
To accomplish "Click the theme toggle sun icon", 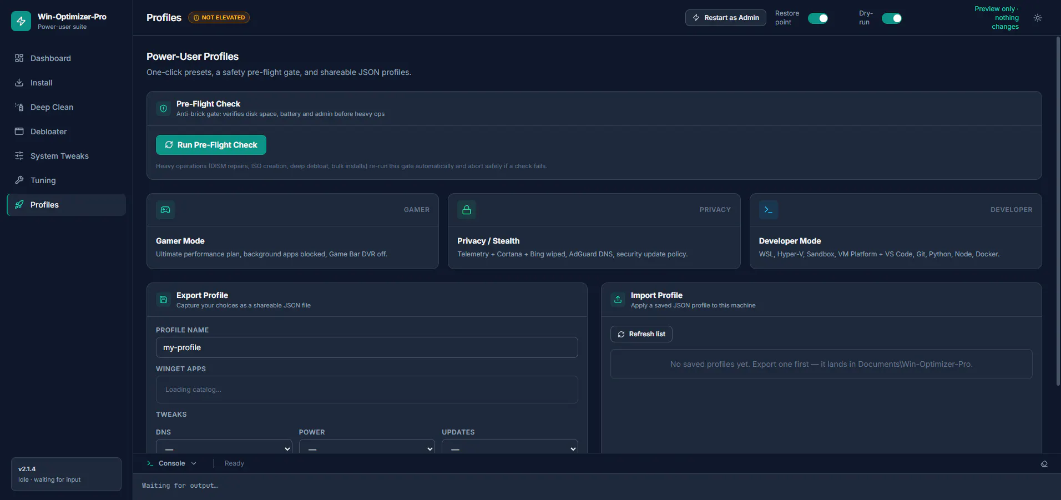I will click(1038, 18).
